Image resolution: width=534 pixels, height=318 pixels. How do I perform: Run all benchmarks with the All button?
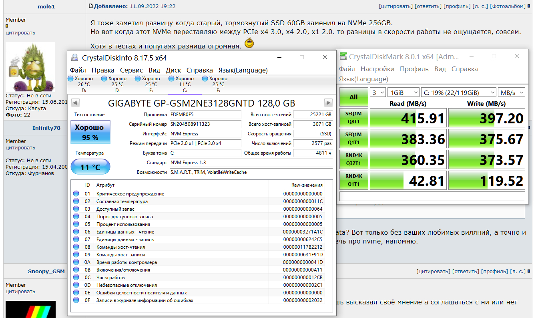click(x=353, y=97)
